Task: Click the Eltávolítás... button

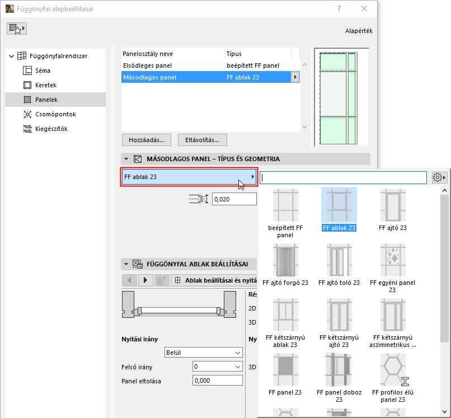Action: 202,140
